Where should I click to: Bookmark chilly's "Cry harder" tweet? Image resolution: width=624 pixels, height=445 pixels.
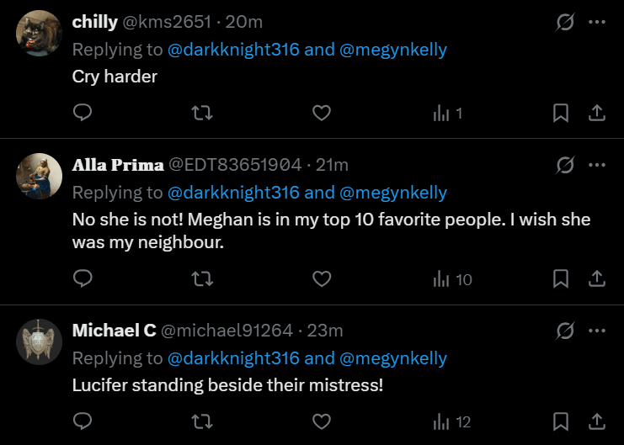[561, 113]
